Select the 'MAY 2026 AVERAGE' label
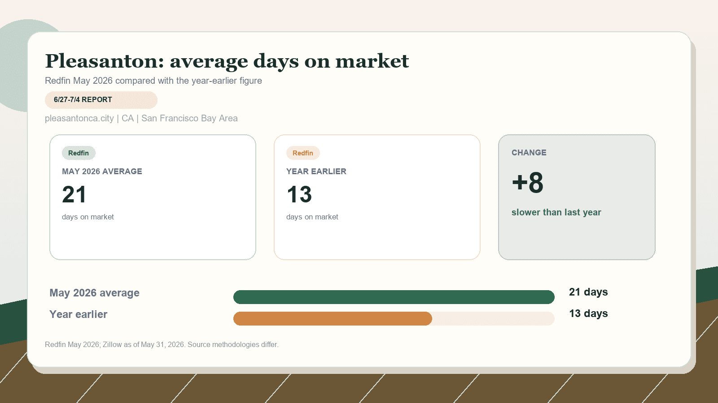The image size is (718, 403). pyautogui.click(x=102, y=171)
